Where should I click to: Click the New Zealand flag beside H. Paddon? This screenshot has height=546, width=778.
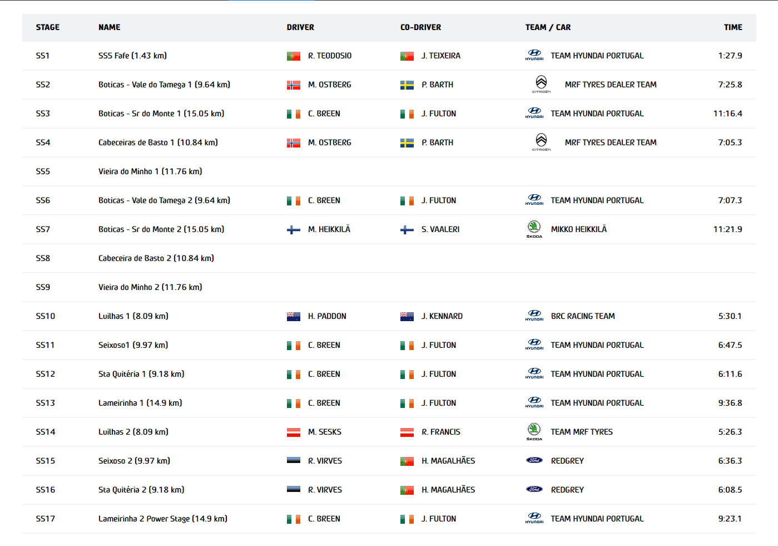point(293,317)
